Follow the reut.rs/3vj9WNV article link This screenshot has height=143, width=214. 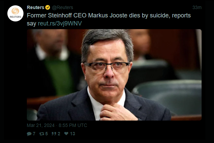[x=60, y=23]
